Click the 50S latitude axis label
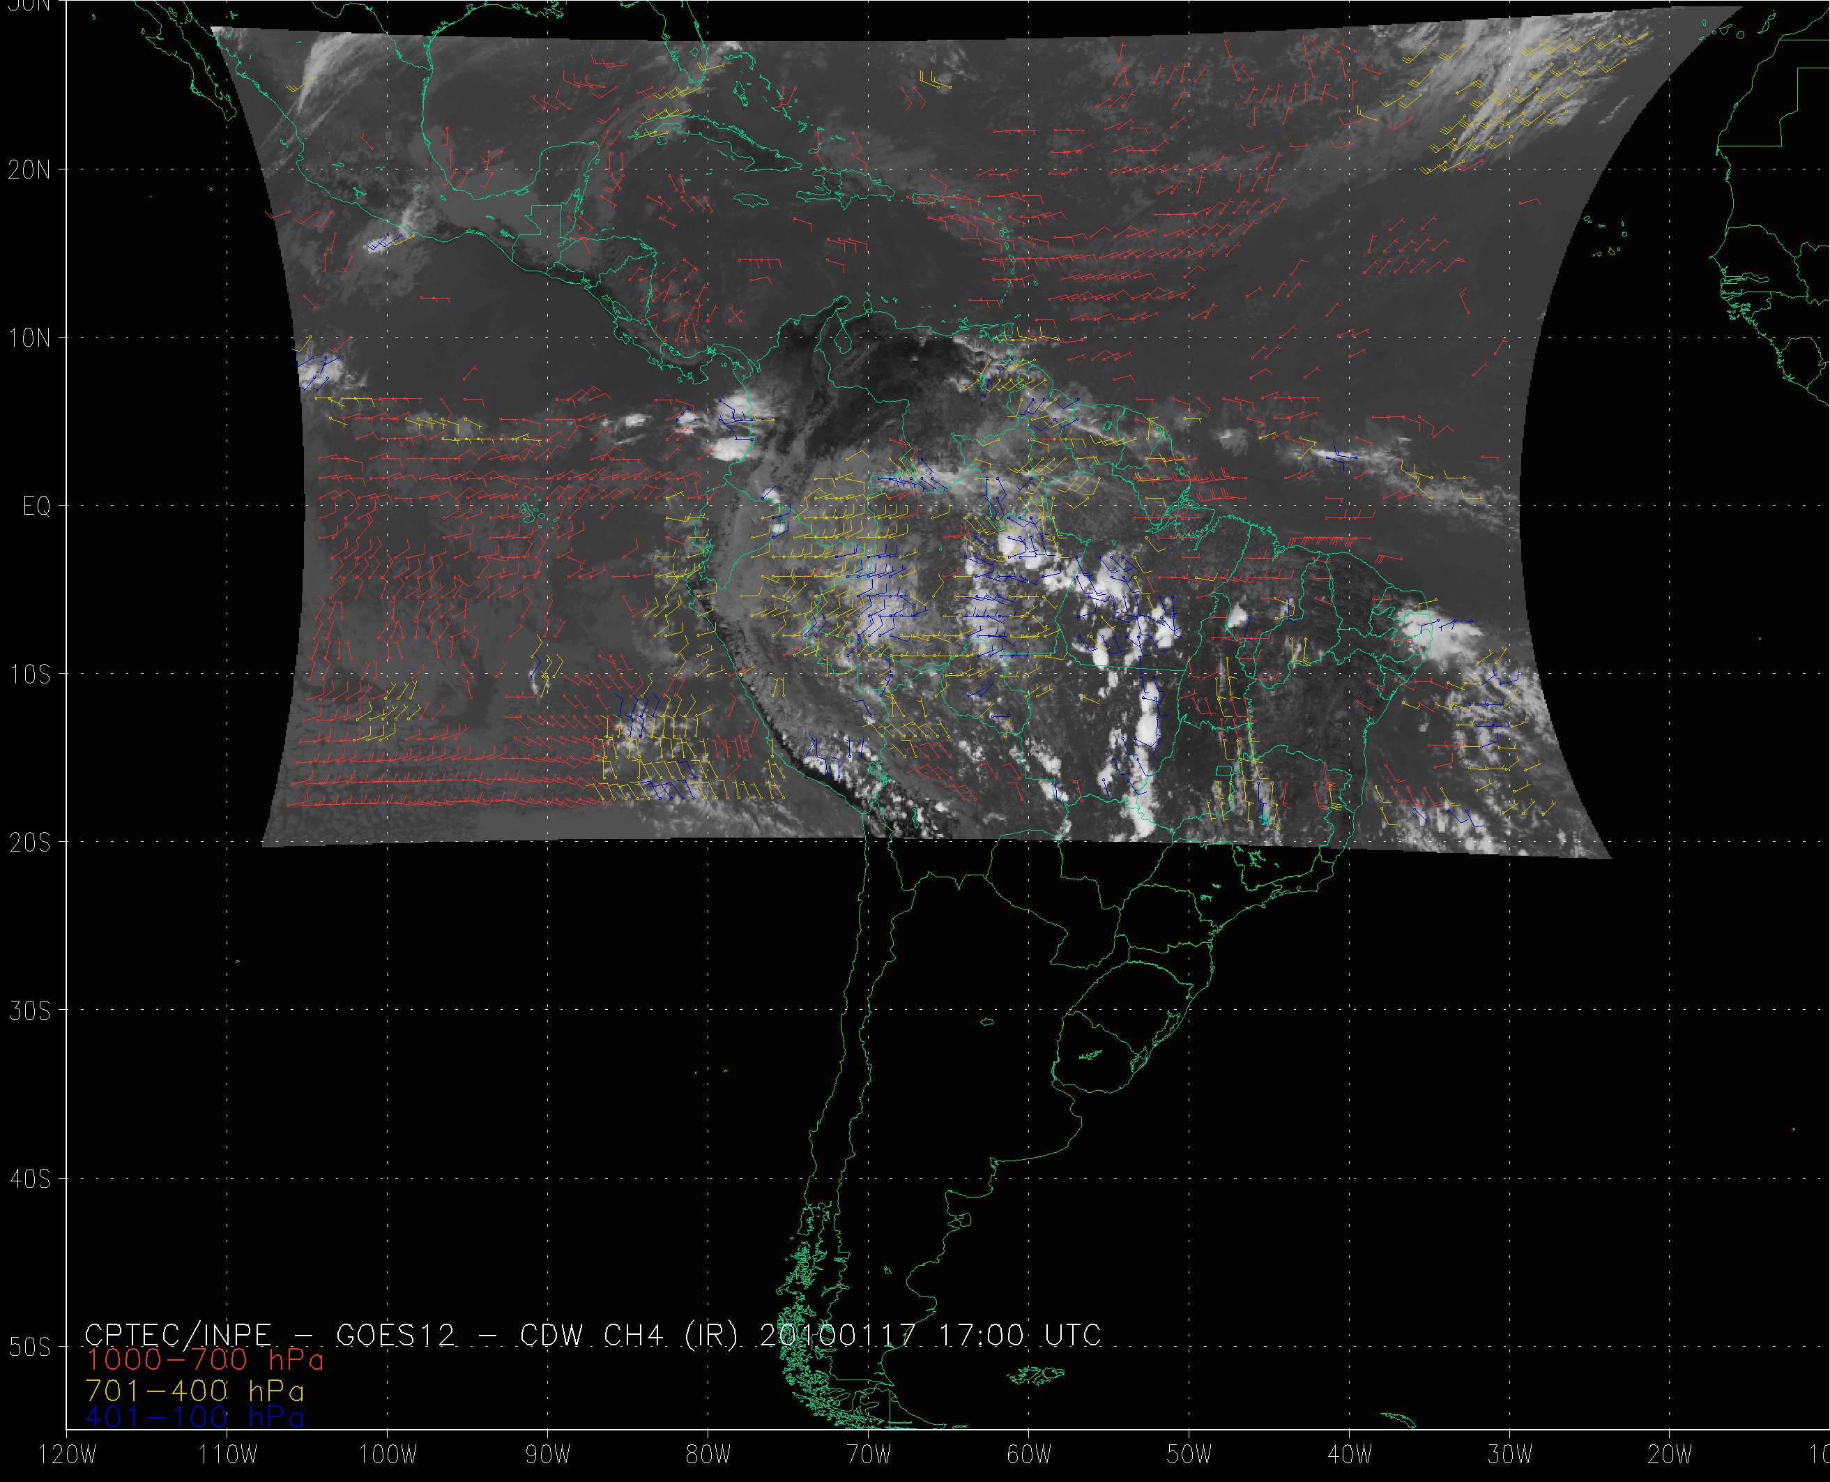The image size is (1830, 1482). [29, 1347]
